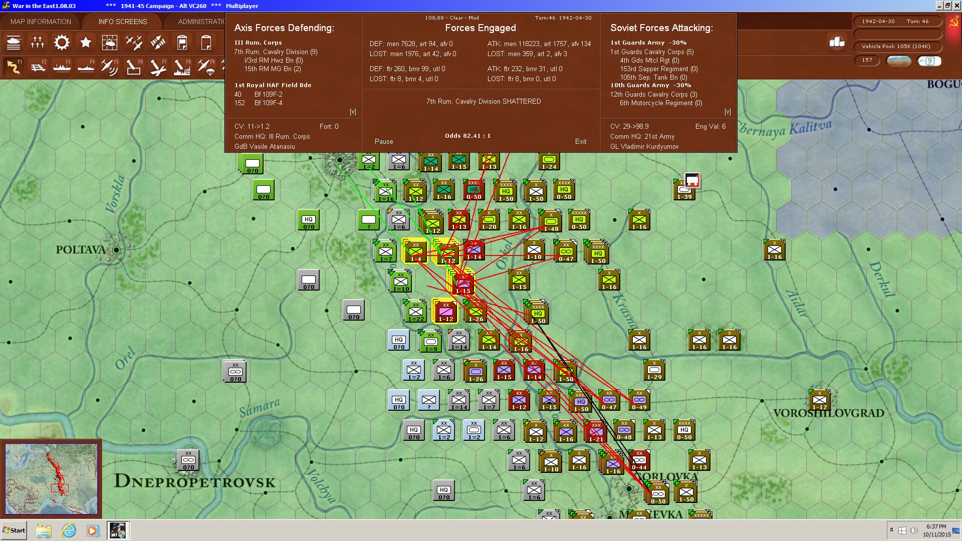Switch to the INFO SCREENS tab

click(x=123, y=22)
